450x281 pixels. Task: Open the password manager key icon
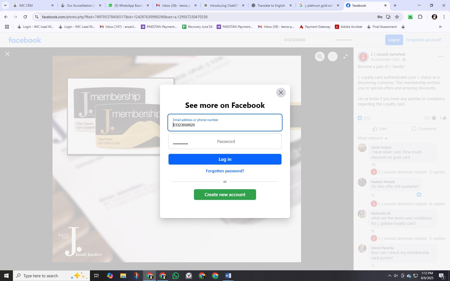(380, 17)
